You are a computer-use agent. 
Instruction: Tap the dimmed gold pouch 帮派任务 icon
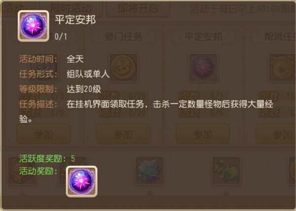[282, 67]
